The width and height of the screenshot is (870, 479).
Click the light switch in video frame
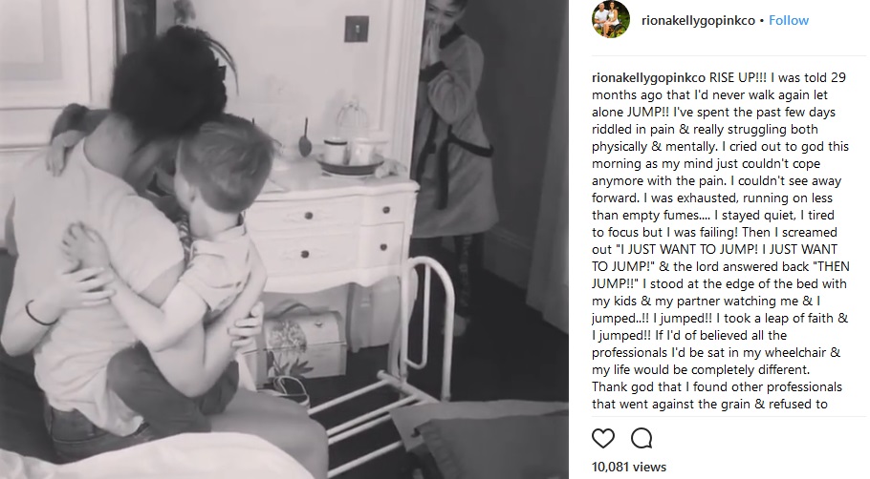[x=357, y=30]
